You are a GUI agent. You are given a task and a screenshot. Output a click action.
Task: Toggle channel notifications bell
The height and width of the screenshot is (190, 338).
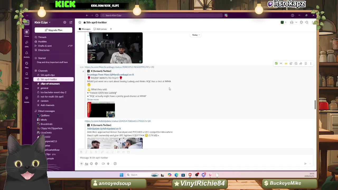point(301,22)
